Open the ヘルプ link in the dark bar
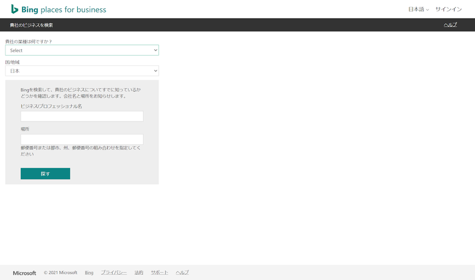Viewport: 475px width, 280px height. tap(450, 25)
